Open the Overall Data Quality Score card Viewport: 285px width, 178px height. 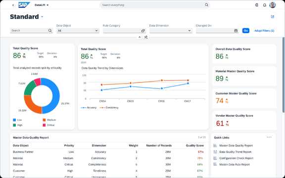[x=244, y=54]
